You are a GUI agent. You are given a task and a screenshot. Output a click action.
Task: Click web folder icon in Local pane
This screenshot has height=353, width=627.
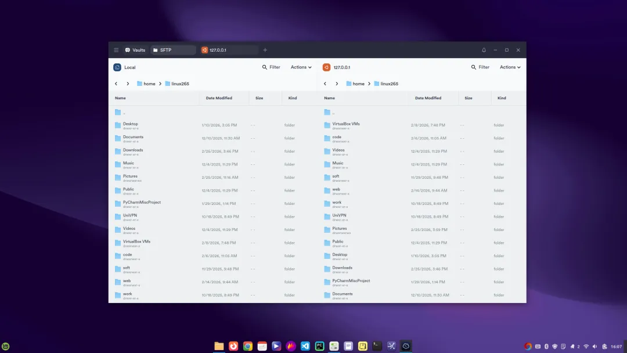(x=118, y=282)
